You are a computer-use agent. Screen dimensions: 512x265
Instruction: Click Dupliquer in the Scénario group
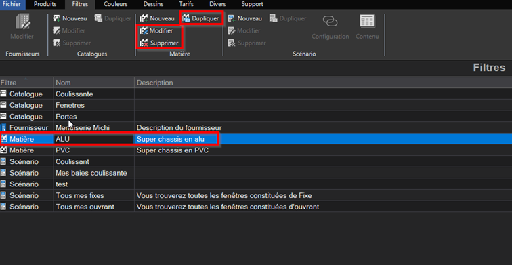tap(288, 18)
